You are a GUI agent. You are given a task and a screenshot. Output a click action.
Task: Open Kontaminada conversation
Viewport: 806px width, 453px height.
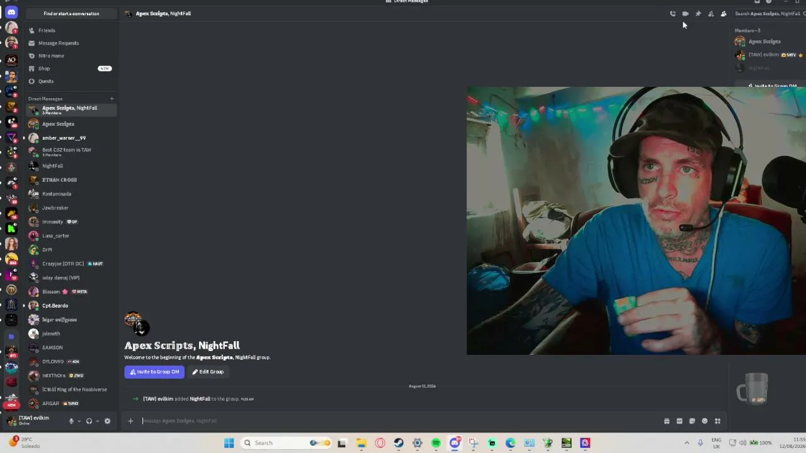(x=71, y=194)
